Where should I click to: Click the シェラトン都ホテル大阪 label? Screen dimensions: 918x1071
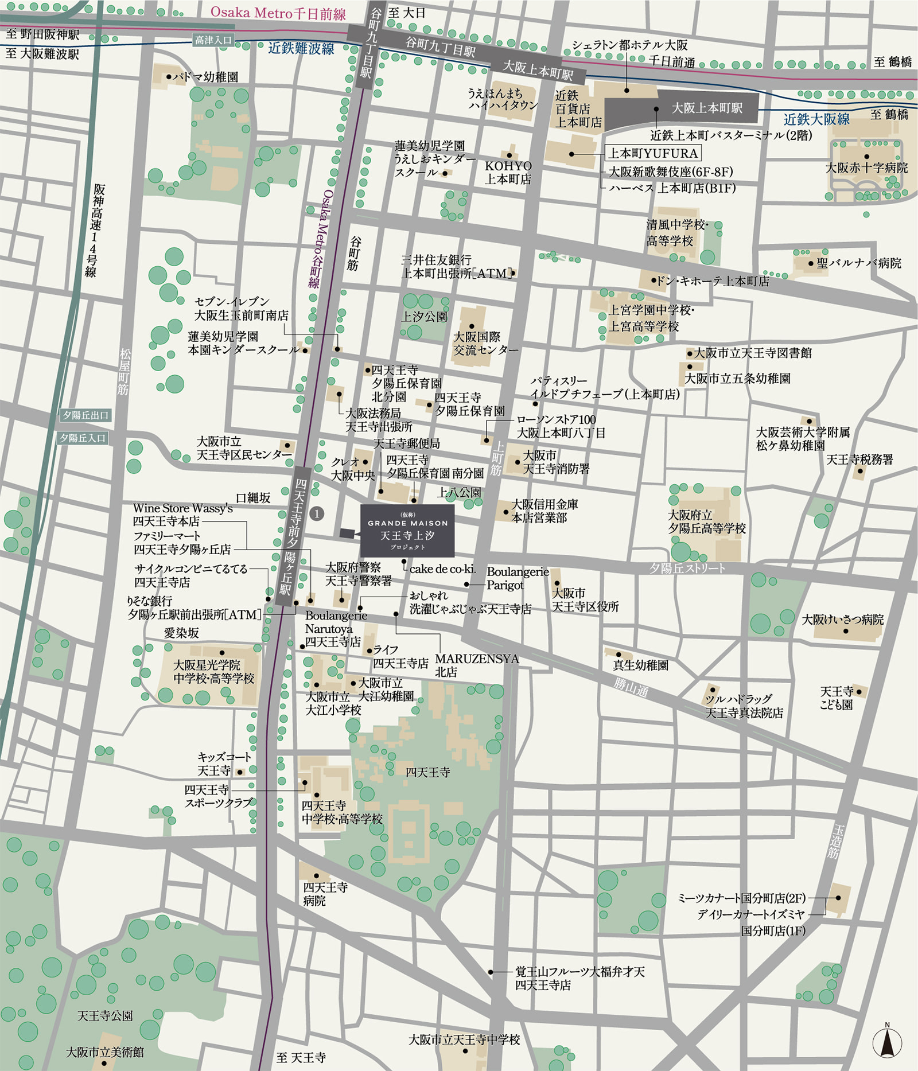pos(630,45)
